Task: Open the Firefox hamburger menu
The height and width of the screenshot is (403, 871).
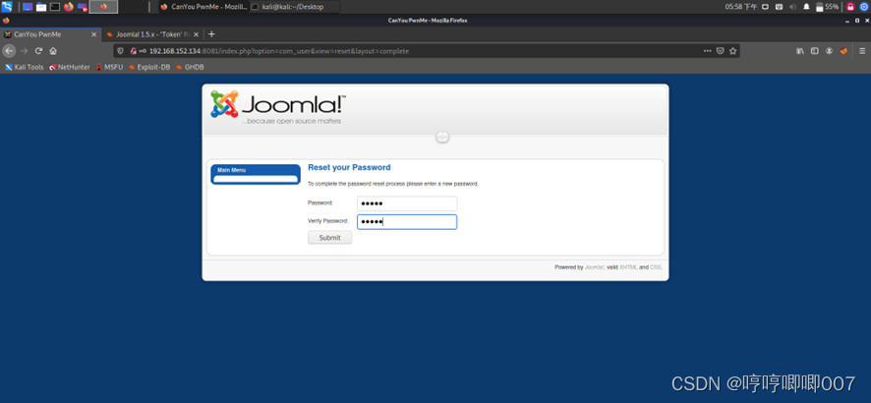Action: pyautogui.click(x=862, y=50)
